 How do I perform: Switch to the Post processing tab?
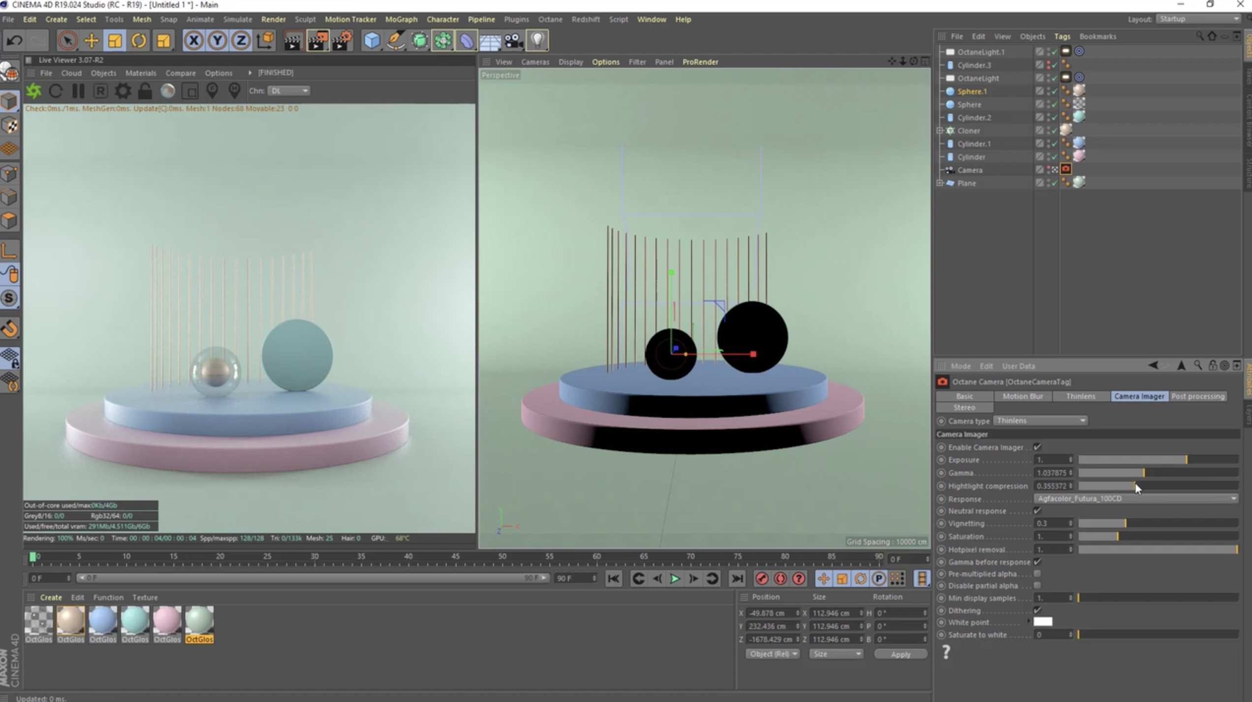pyautogui.click(x=1198, y=396)
